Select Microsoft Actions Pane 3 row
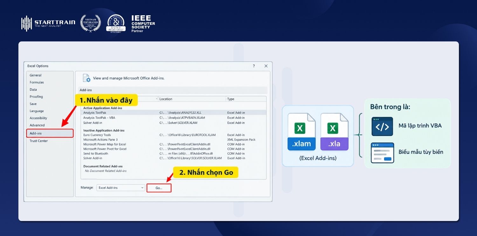 coord(174,139)
